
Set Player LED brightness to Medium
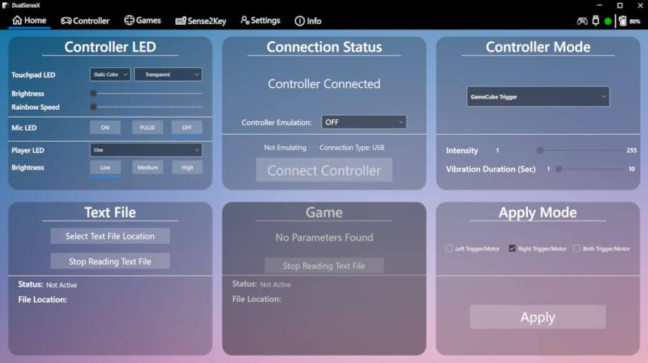click(x=147, y=167)
